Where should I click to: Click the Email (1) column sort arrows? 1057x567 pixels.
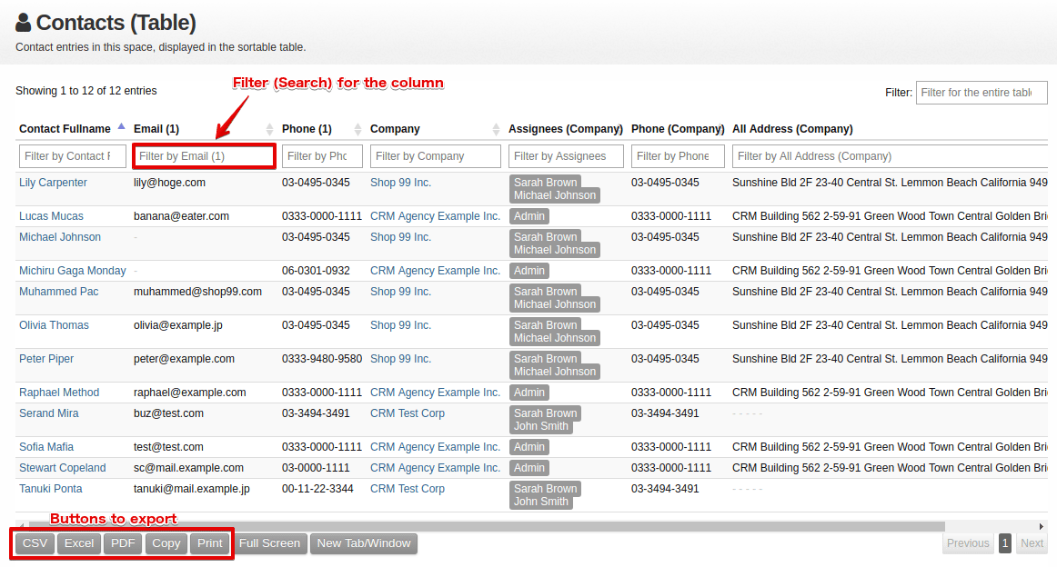click(269, 129)
